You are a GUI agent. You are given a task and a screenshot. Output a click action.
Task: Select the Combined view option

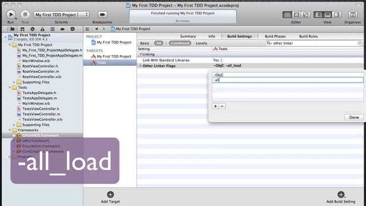tap(180, 43)
